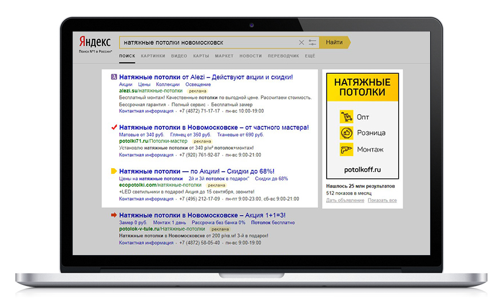Open 'Замер 0 руб.' sitelink

pyautogui.click(x=133, y=222)
